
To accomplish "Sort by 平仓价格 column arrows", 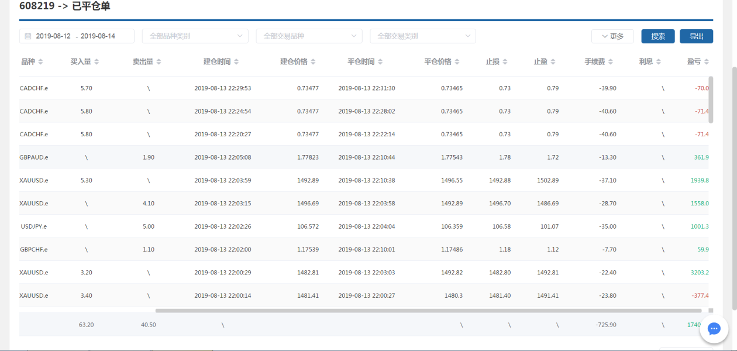I will [457, 62].
